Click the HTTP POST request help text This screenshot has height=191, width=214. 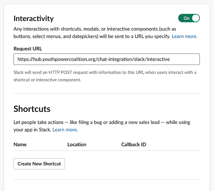pos(105,76)
